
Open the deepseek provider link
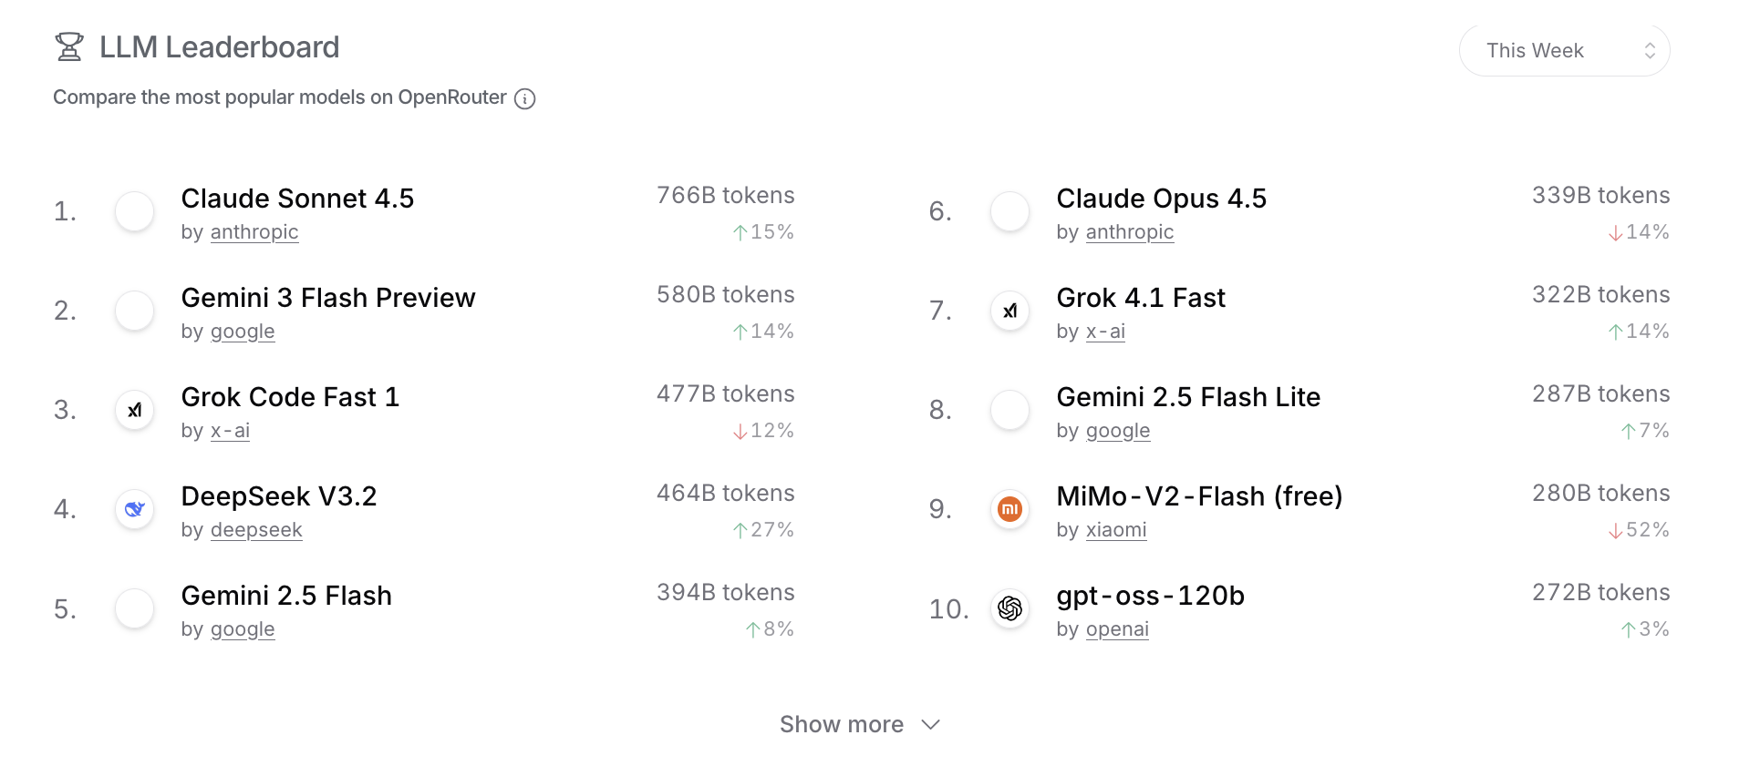(x=256, y=530)
